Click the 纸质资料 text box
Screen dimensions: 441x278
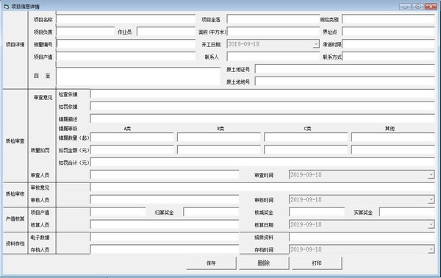click(362, 237)
